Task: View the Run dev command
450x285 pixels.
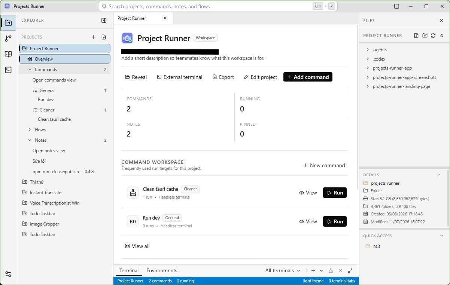Action: coord(308,222)
